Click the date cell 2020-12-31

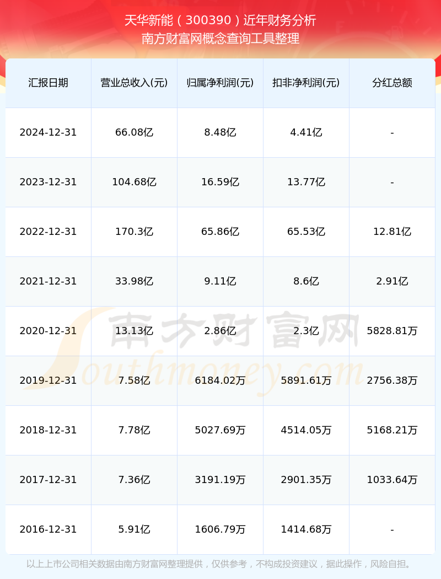(x=48, y=331)
